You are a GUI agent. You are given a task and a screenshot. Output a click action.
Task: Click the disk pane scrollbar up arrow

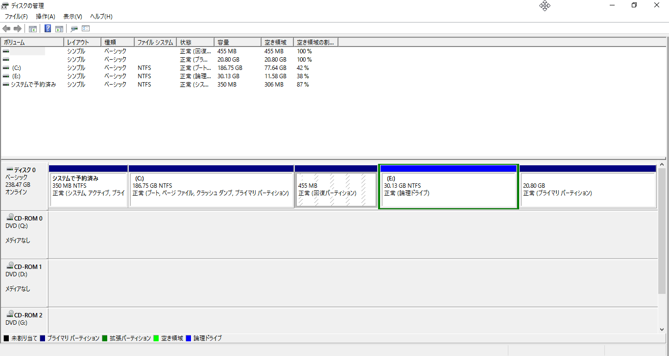[x=662, y=165]
